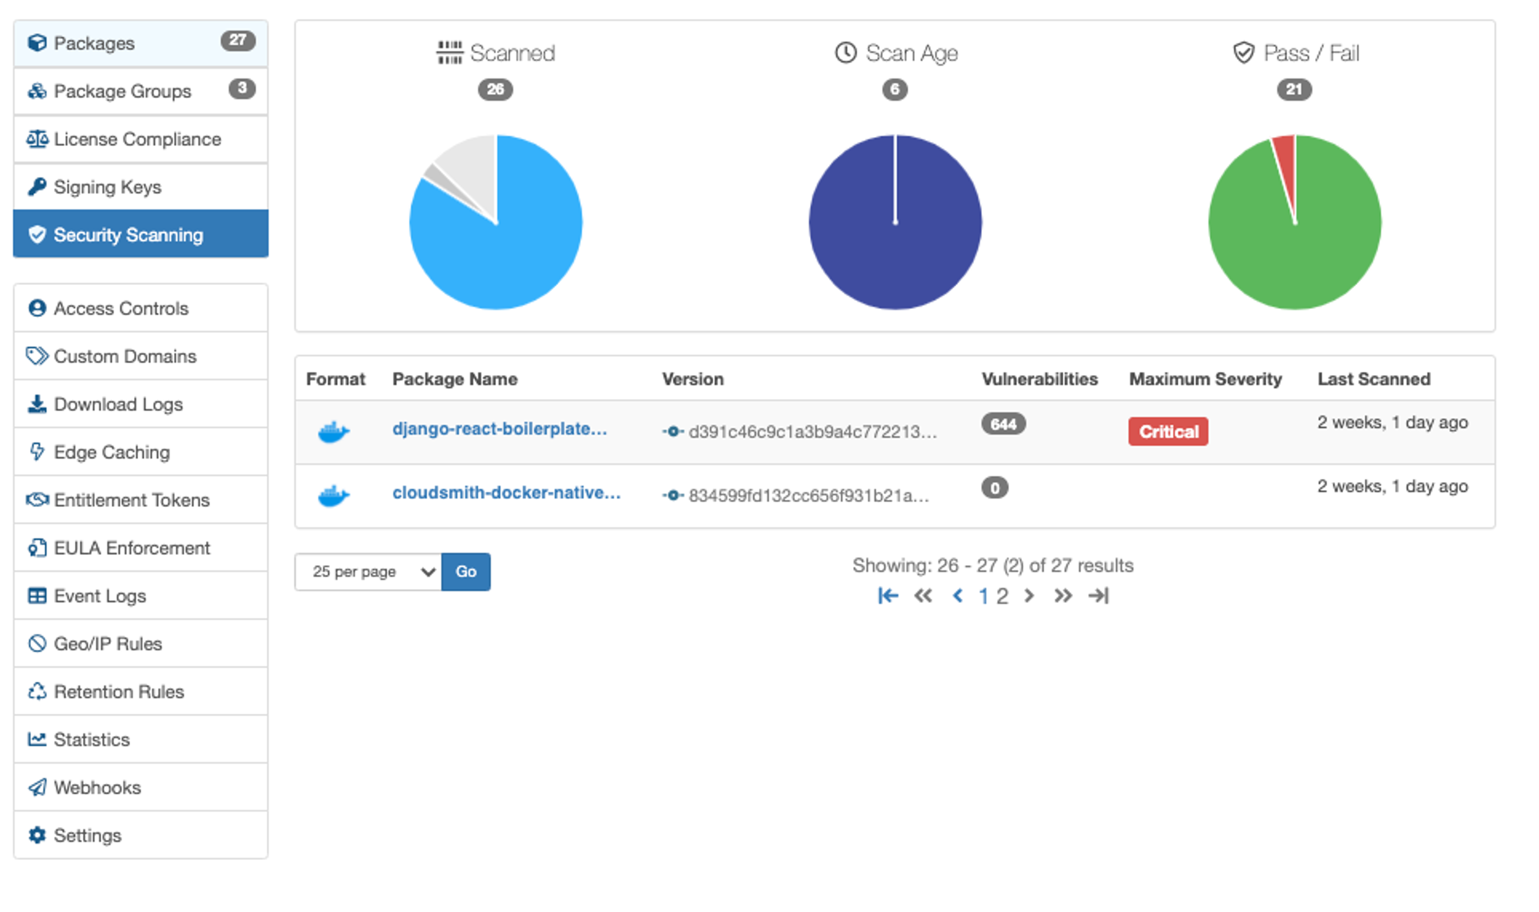Open django-react-boilerplate package link
The image size is (1539, 912).
[x=499, y=429]
